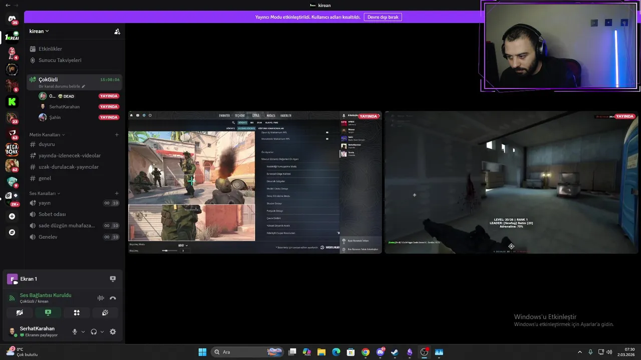
Task: Open Discord from taskbar
Action: (x=380, y=352)
